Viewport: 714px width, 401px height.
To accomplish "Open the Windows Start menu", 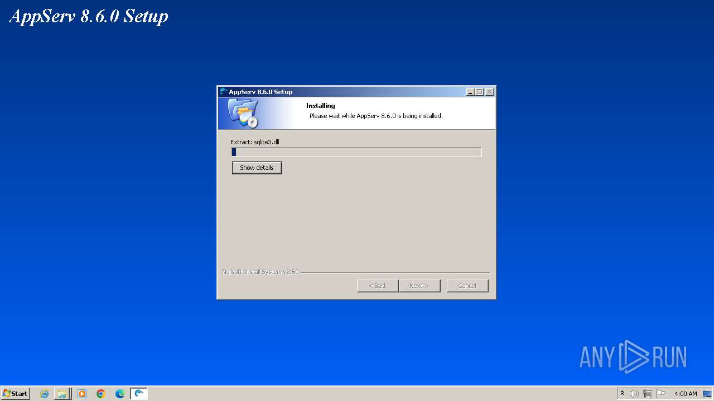I will point(16,394).
